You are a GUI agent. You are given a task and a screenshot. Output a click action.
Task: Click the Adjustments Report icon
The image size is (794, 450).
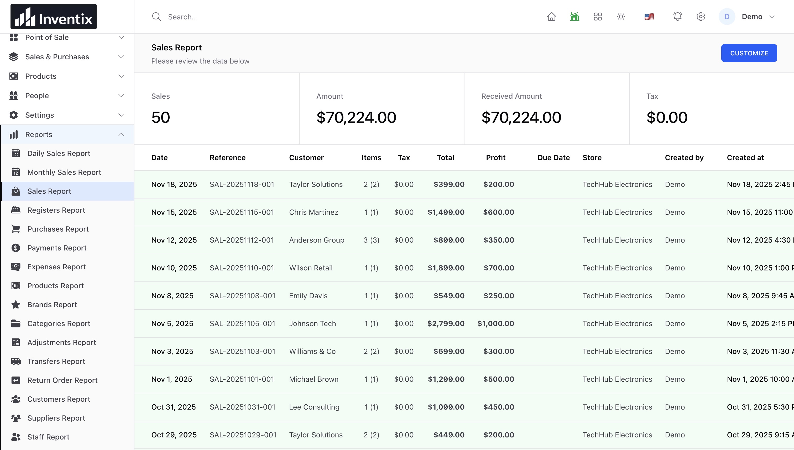pos(15,342)
